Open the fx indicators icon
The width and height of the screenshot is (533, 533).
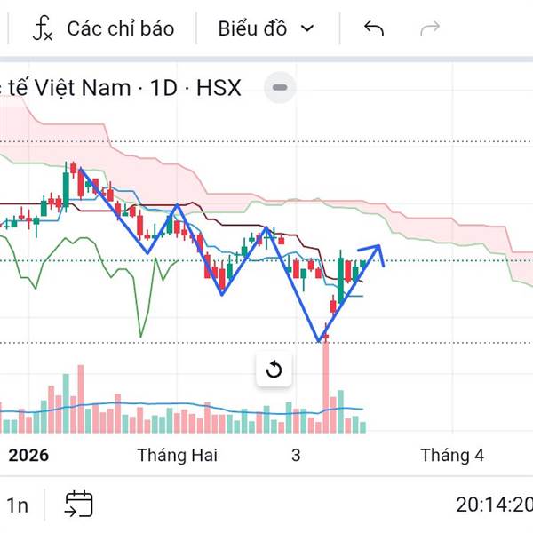pos(43,28)
